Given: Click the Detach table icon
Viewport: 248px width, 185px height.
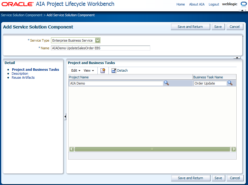Looking at the screenshot, I should (114, 70).
